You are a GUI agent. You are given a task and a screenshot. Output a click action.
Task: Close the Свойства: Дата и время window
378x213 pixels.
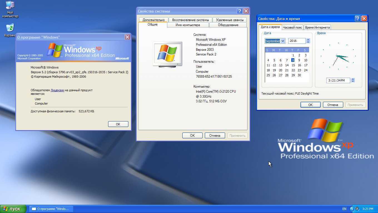coord(364,19)
